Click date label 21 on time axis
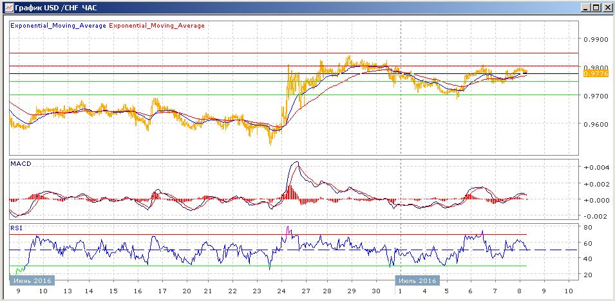 click(x=208, y=291)
